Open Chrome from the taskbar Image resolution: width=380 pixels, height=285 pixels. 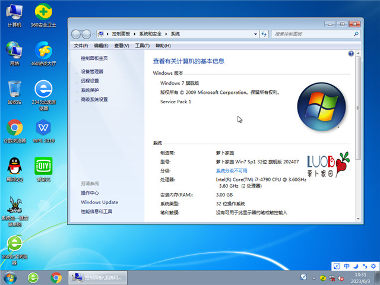click(x=56, y=278)
